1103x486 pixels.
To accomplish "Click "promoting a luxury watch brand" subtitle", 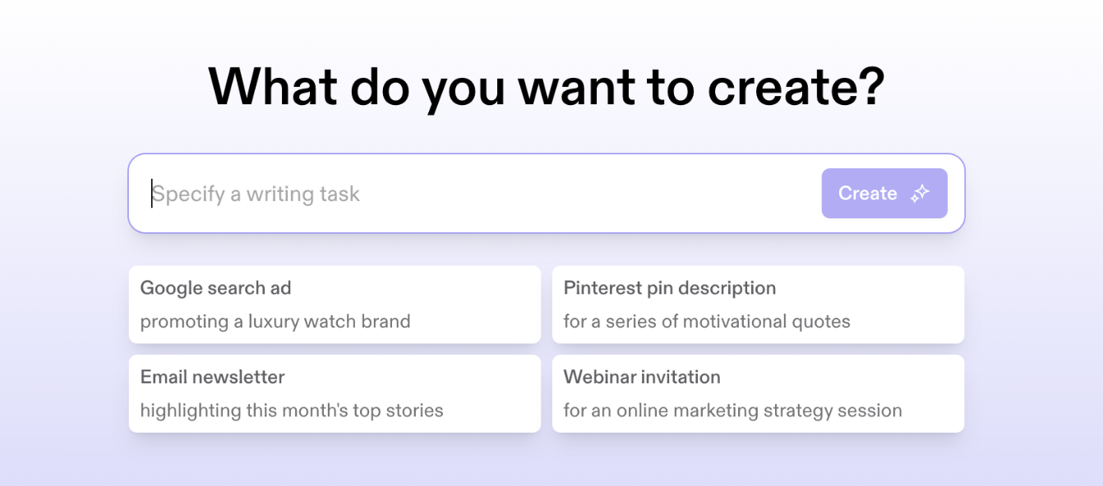I will point(275,322).
